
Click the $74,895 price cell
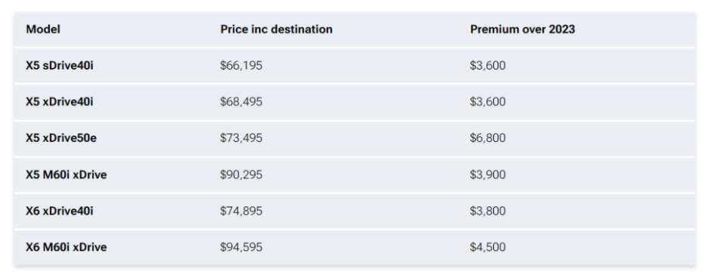pos(241,211)
